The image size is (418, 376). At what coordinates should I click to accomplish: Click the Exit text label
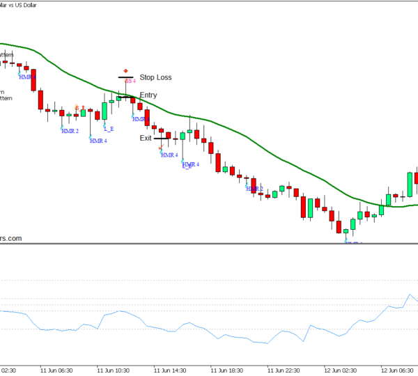[146, 138]
